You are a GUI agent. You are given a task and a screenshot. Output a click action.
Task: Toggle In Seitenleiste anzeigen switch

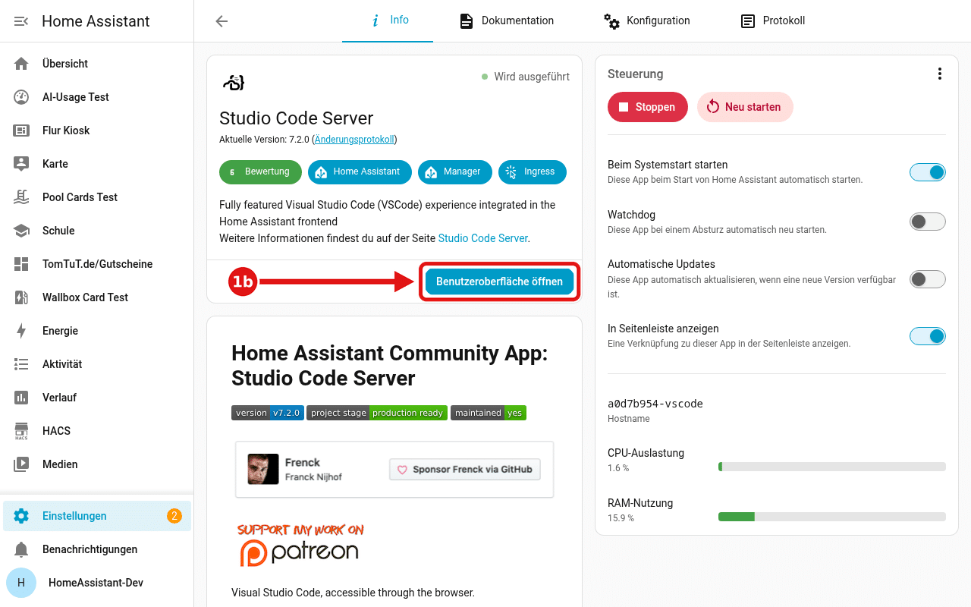928,336
